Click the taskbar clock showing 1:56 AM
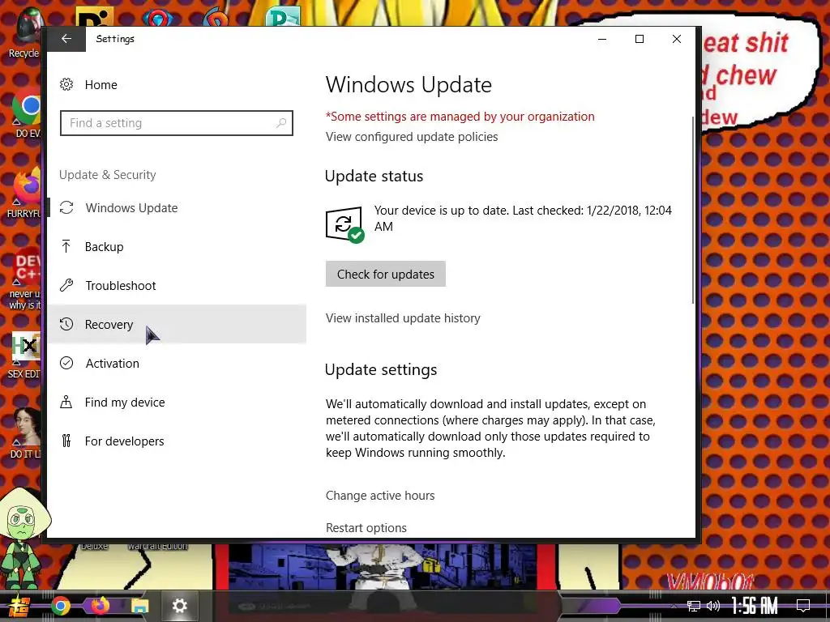This screenshot has width=830, height=622. (755, 606)
